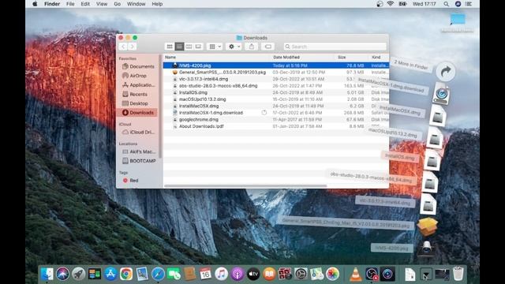This screenshot has width=505, height=284.
Task: Click the Edit Tags toolbar icon
Action: pos(268,47)
